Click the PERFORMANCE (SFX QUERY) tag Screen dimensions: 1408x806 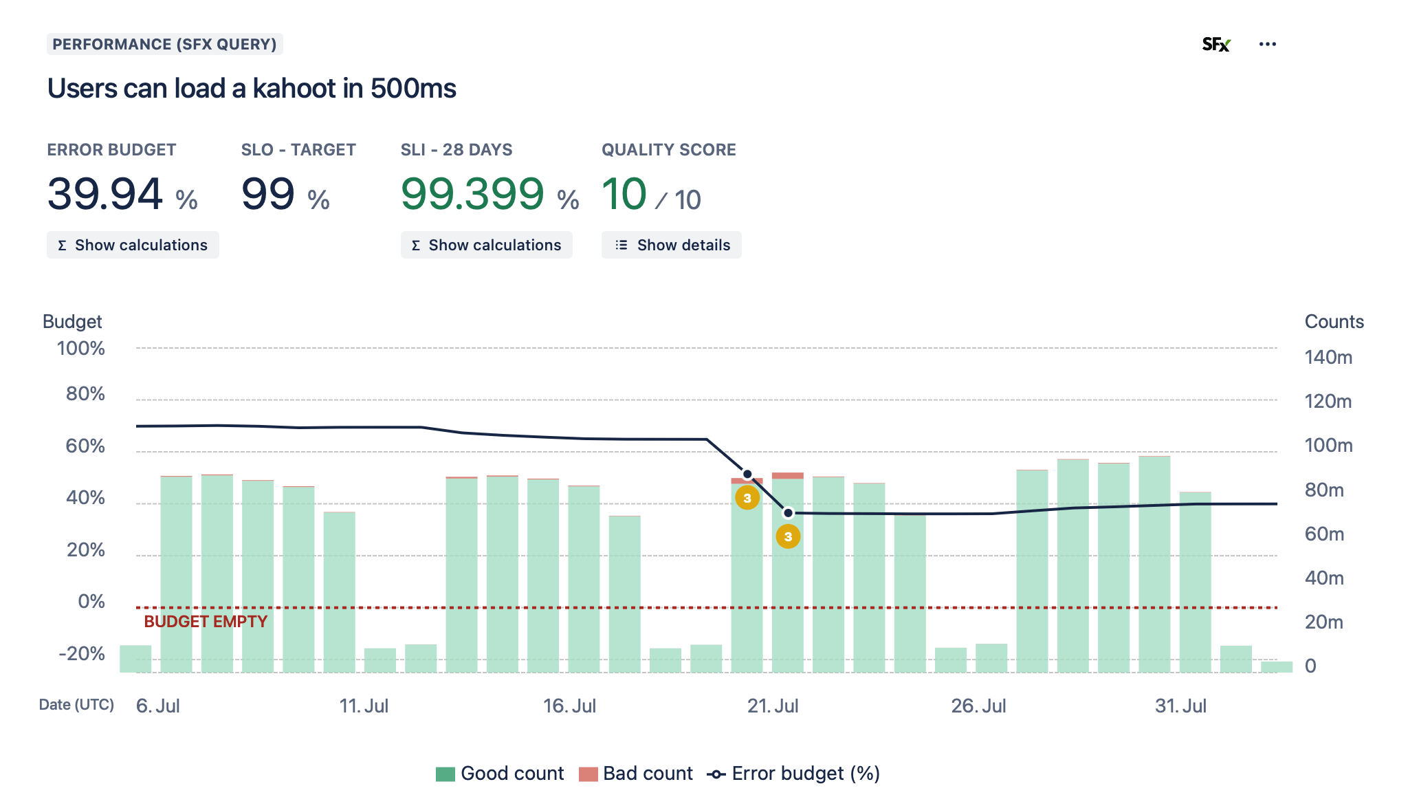(164, 45)
